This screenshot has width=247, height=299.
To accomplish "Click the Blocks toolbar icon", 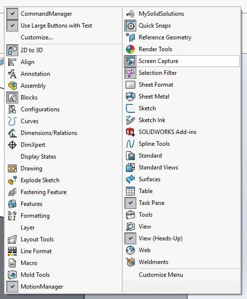I will [12, 98].
